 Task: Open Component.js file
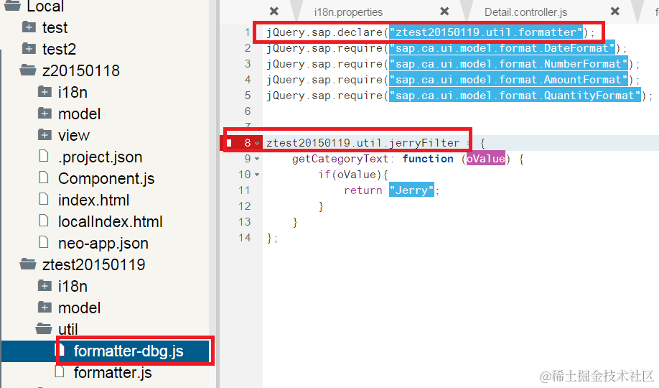tap(106, 178)
